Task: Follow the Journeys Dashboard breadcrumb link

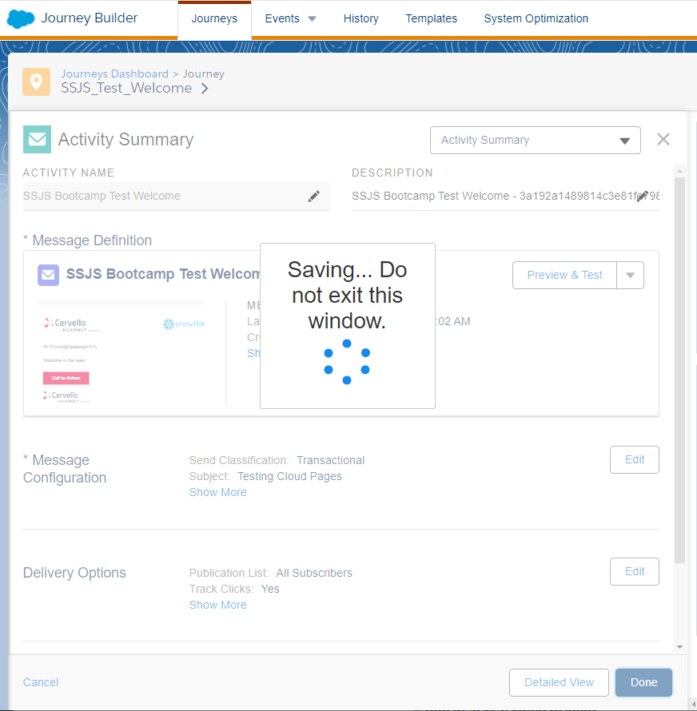Action: 114,73
